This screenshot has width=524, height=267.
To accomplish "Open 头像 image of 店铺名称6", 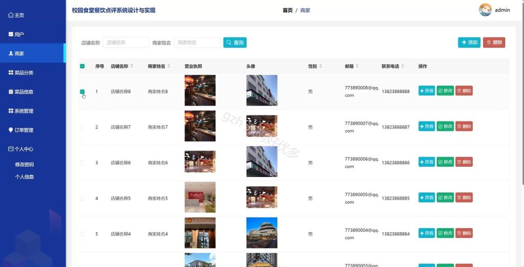I will coord(261,162).
